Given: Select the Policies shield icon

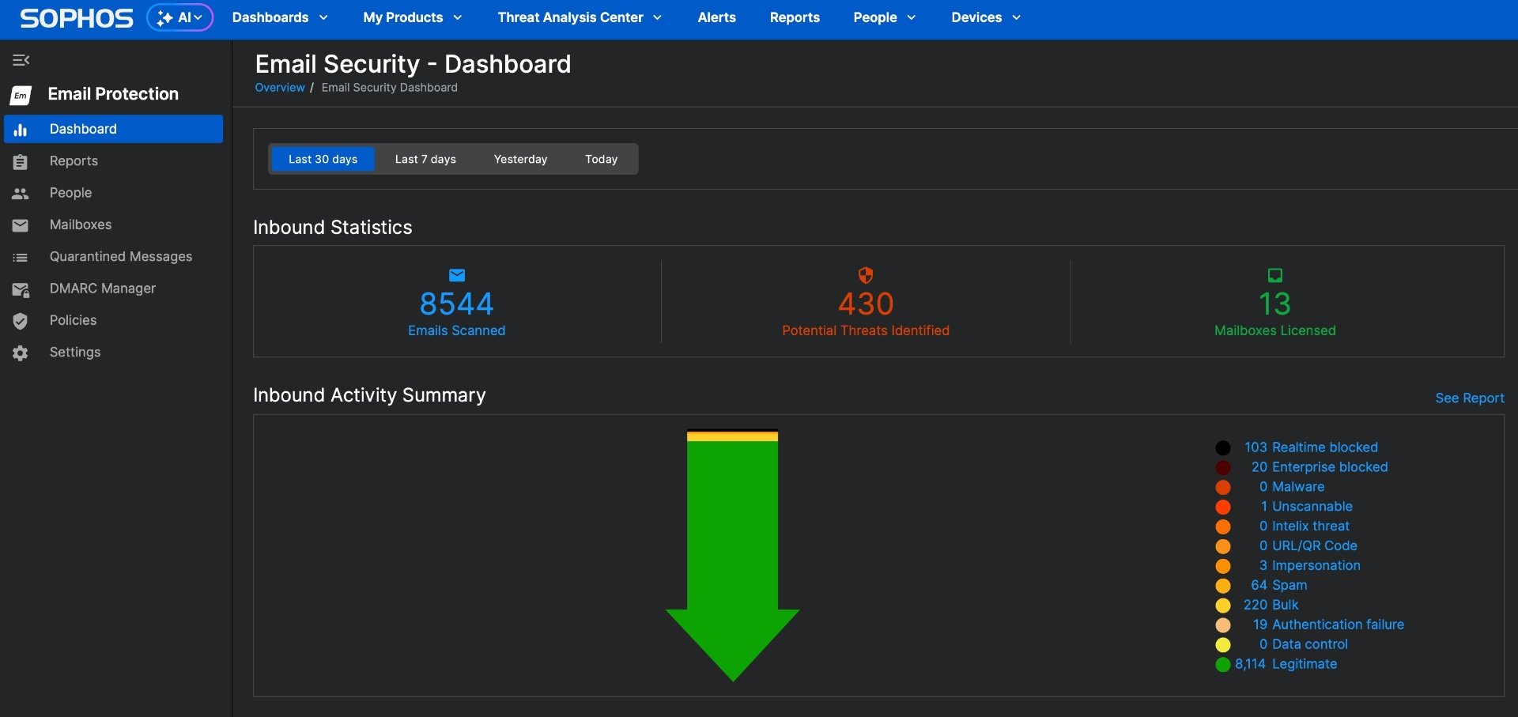Looking at the screenshot, I should [21, 321].
